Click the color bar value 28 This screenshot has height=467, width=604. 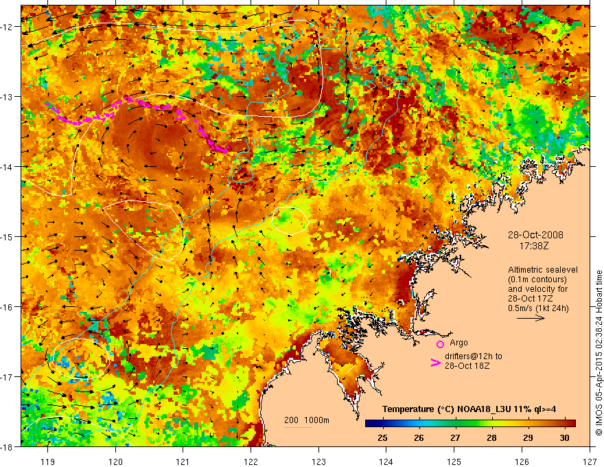491,437
